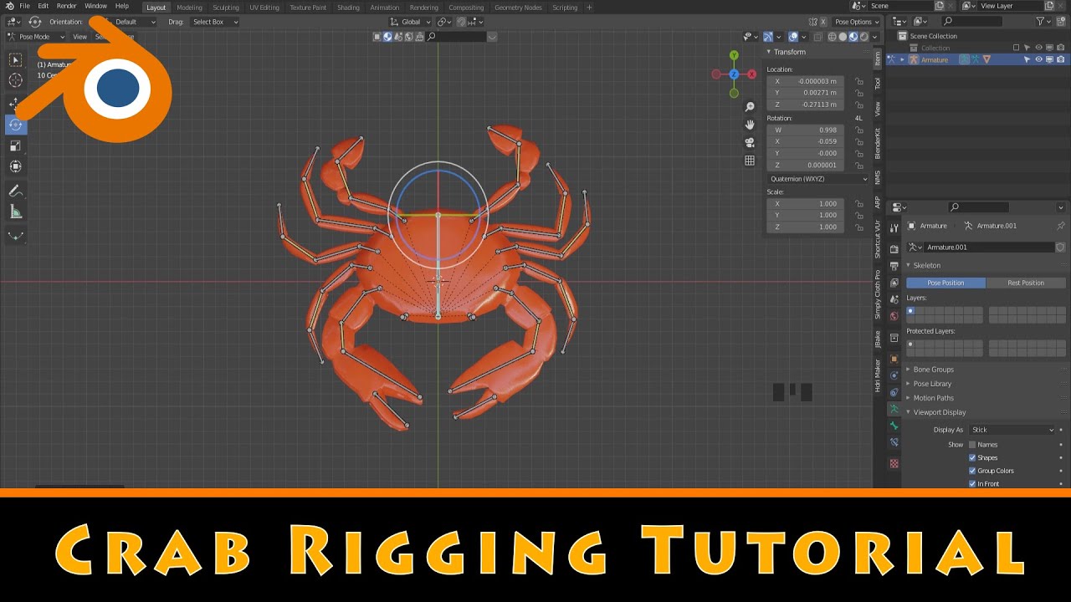Open the Object properties orange square icon
The height and width of the screenshot is (602, 1071).
(x=894, y=359)
